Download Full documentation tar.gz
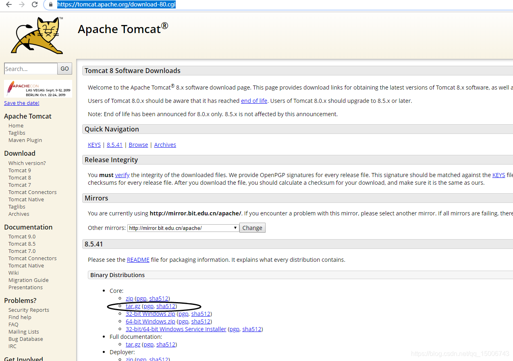The height and width of the screenshot is (361, 513). click(133, 344)
